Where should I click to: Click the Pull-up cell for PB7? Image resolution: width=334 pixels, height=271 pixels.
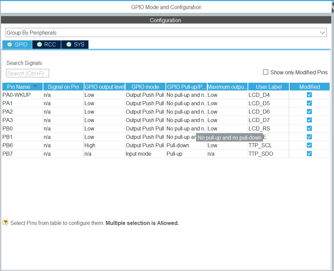[x=186, y=154]
